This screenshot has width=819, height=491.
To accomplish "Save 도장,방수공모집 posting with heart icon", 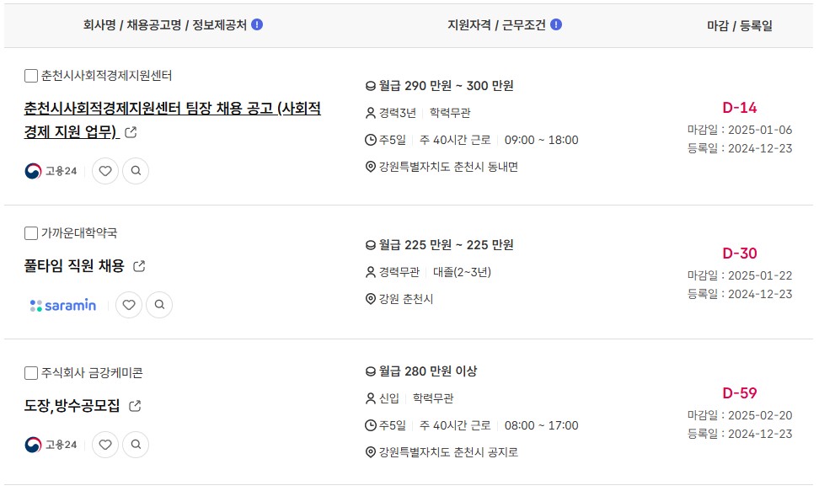I will (x=105, y=445).
